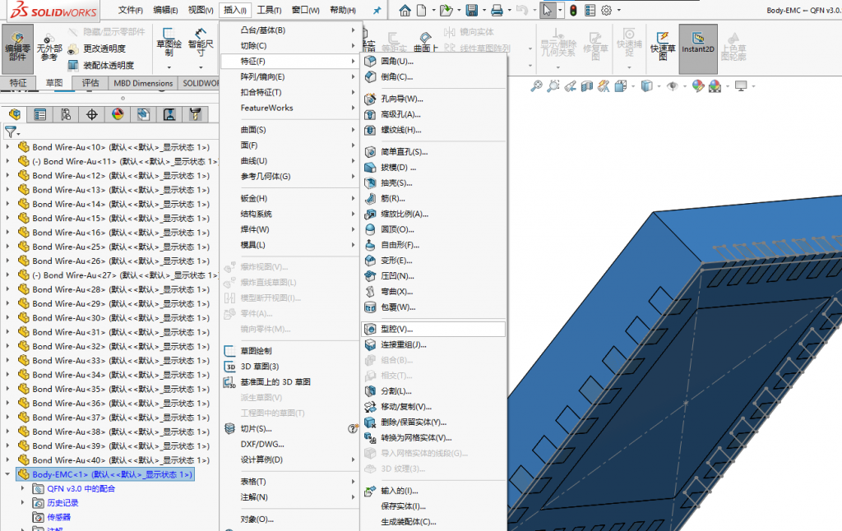Select the Zoom to Area magnifier
Viewport: 842px width, 531px height.
[553, 86]
